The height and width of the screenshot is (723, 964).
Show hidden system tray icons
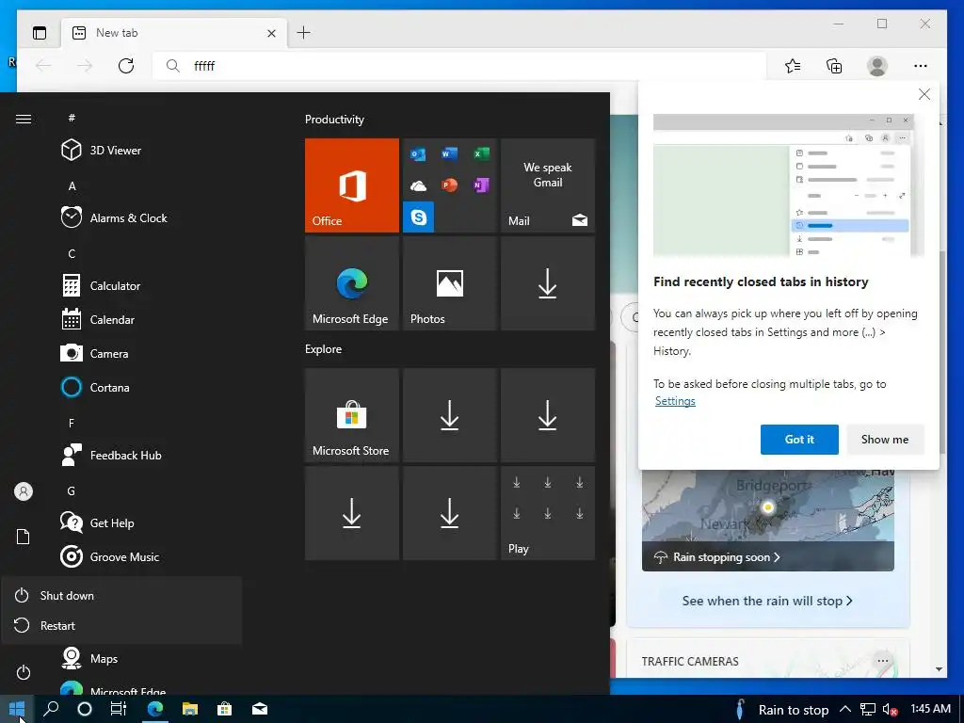point(845,709)
